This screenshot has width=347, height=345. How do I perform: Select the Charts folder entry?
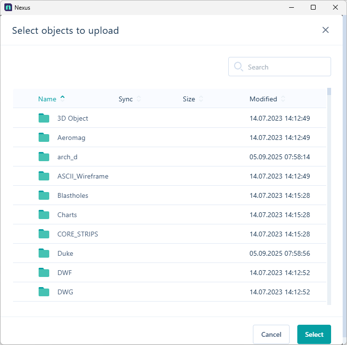67,215
